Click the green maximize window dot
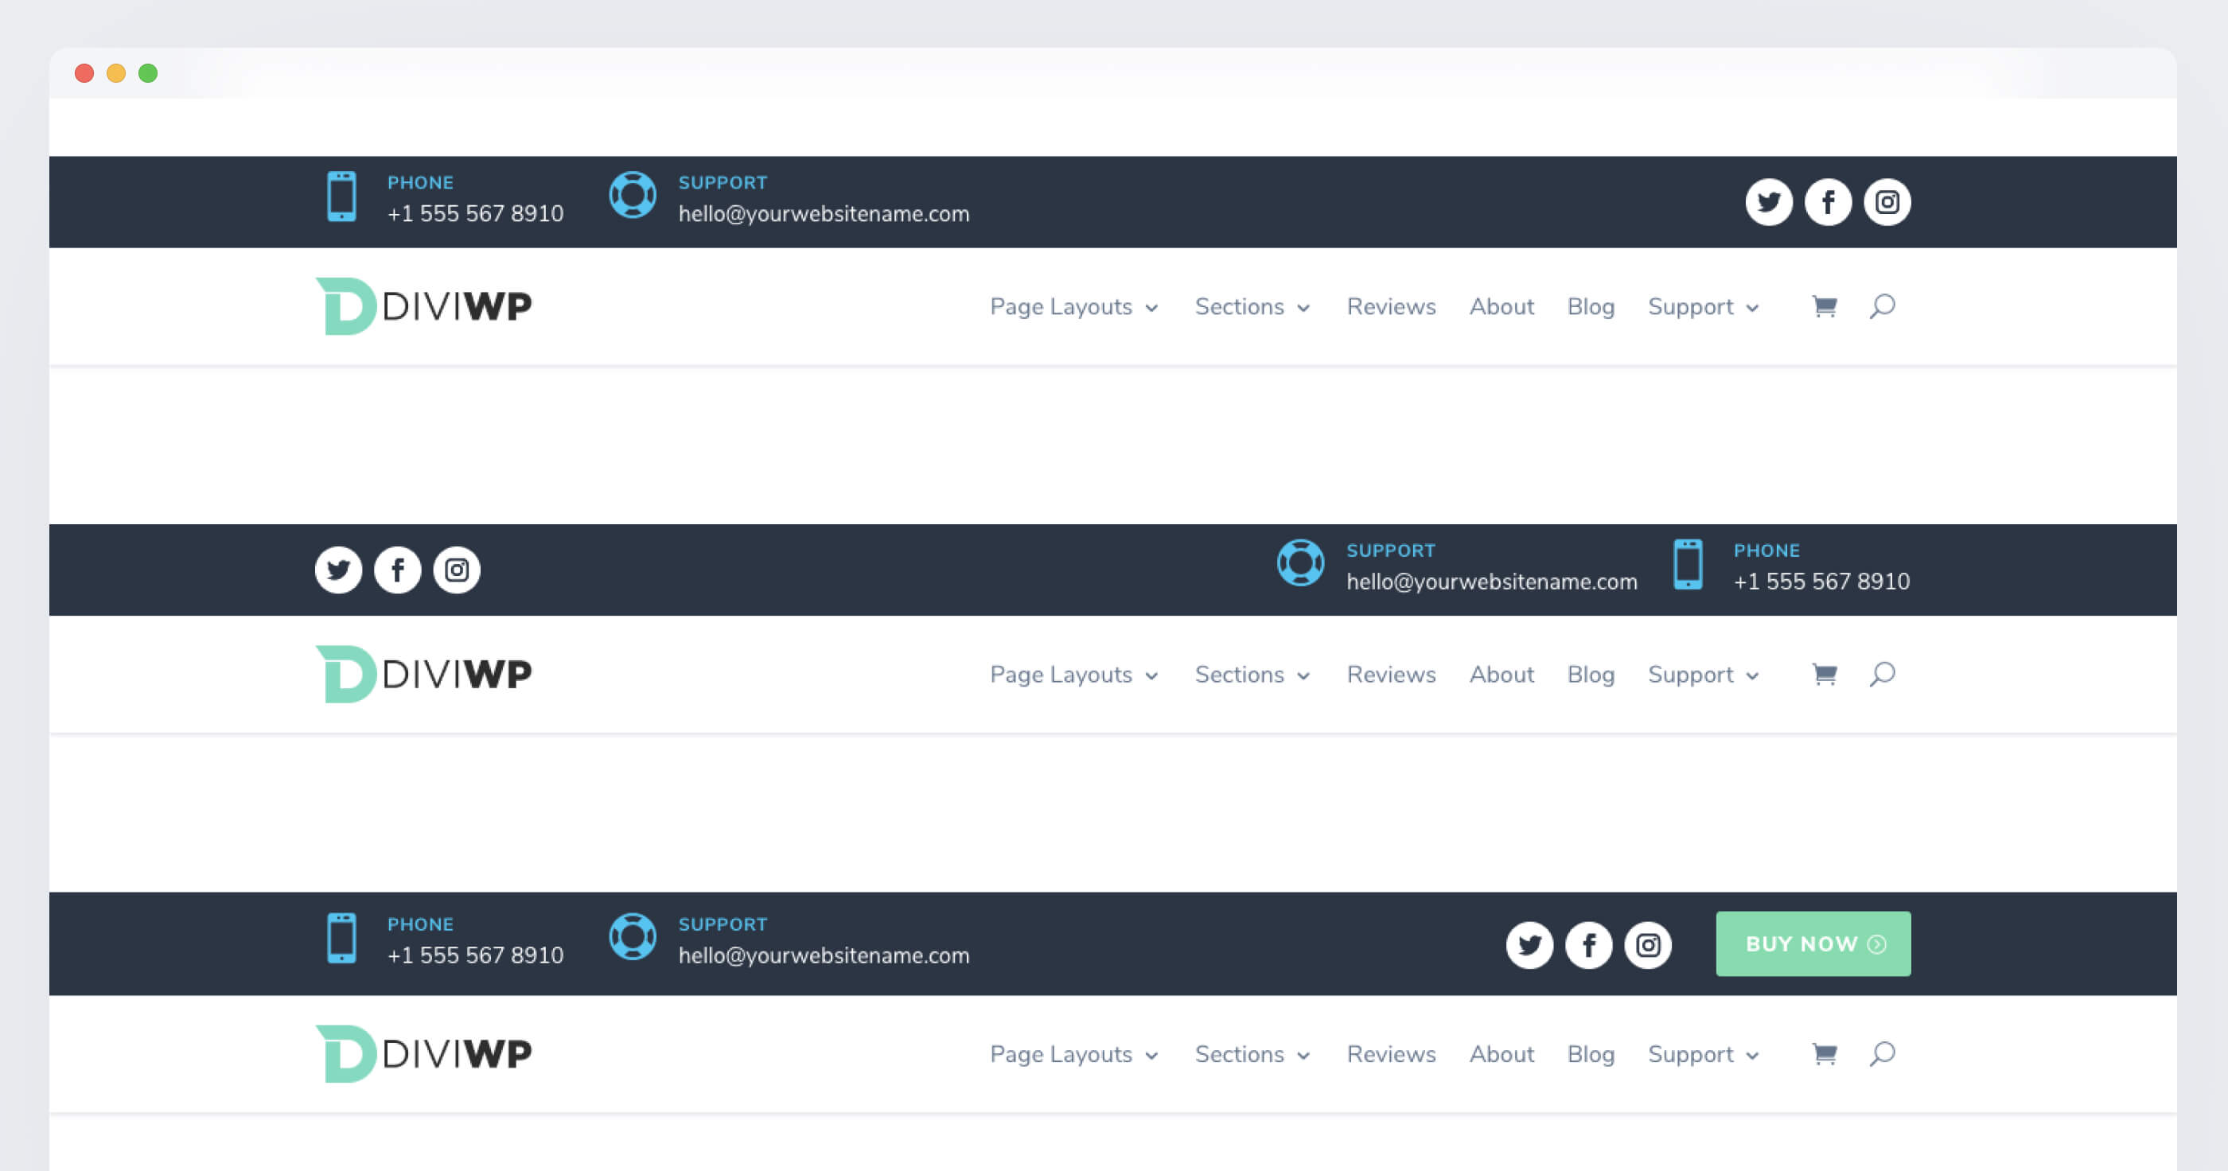This screenshot has height=1171, width=2228. tap(148, 73)
